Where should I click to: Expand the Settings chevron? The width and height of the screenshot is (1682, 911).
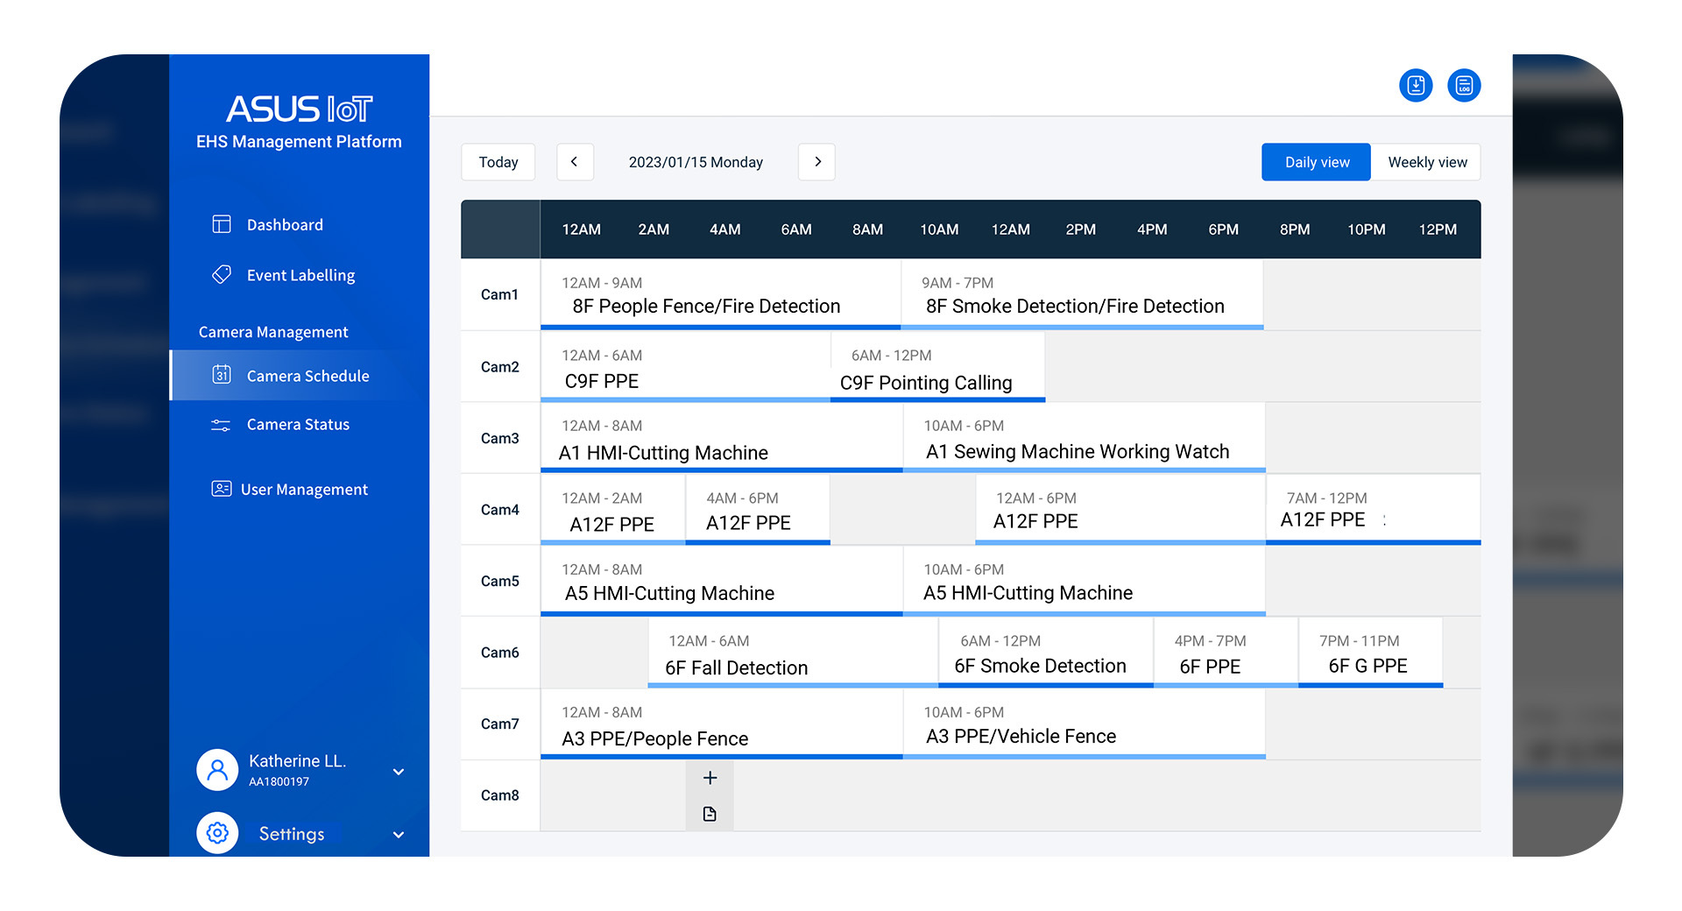399,835
